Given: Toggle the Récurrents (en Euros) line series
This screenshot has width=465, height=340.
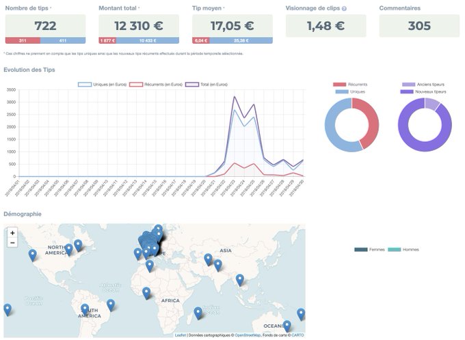Looking at the screenshot, I should pos(156,85).
